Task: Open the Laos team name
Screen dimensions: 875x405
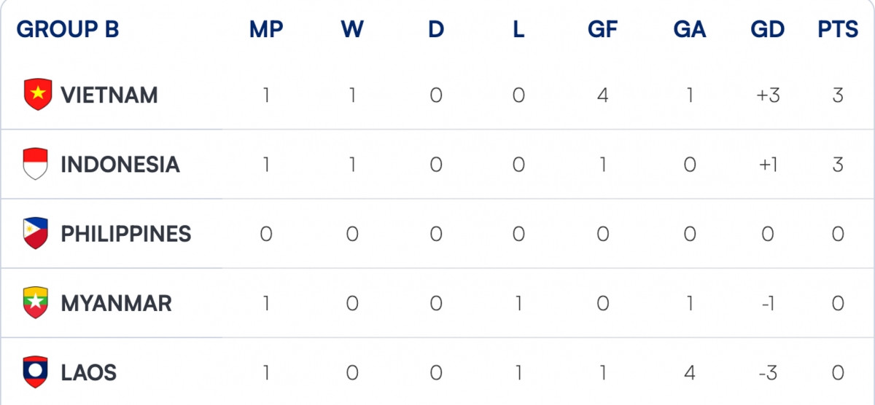Action: (x=89, y=373)
